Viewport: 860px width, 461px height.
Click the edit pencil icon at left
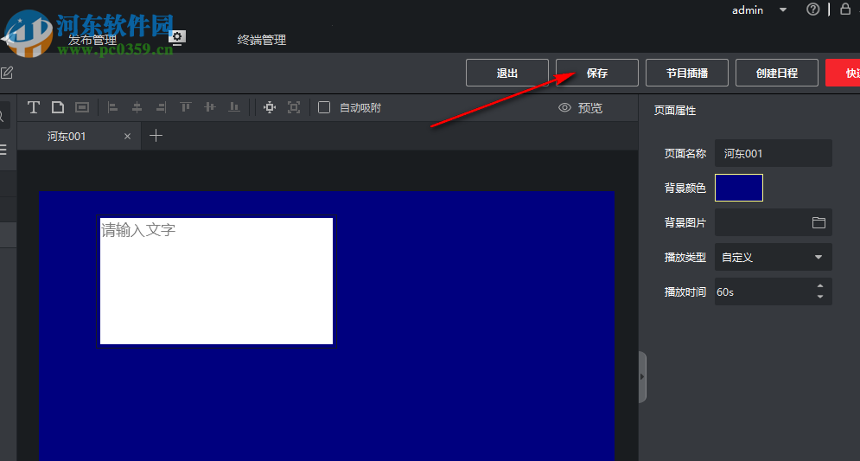tap(6, 73)
